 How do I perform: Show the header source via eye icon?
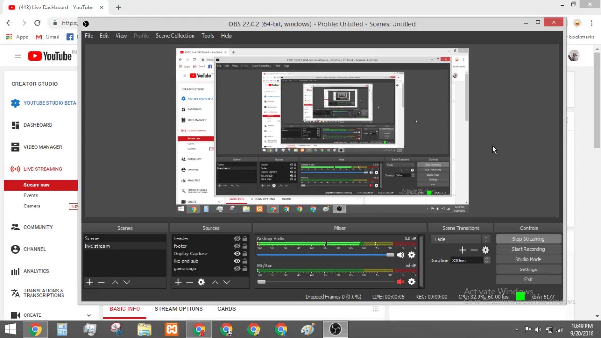point(237,238)
